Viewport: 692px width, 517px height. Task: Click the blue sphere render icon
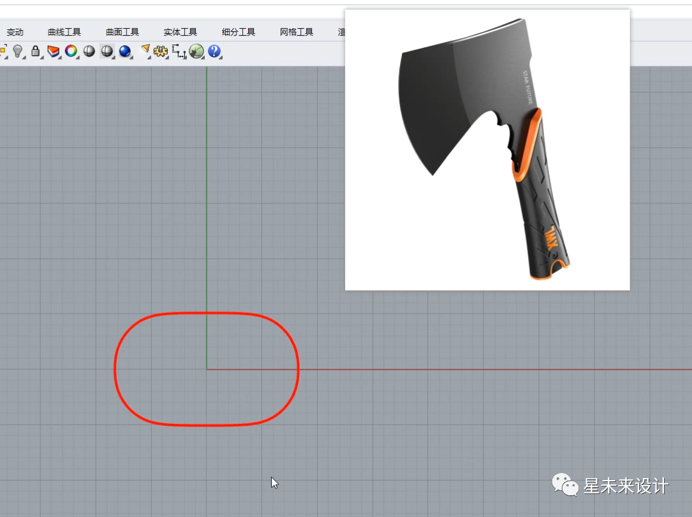(x=126, y=51)
